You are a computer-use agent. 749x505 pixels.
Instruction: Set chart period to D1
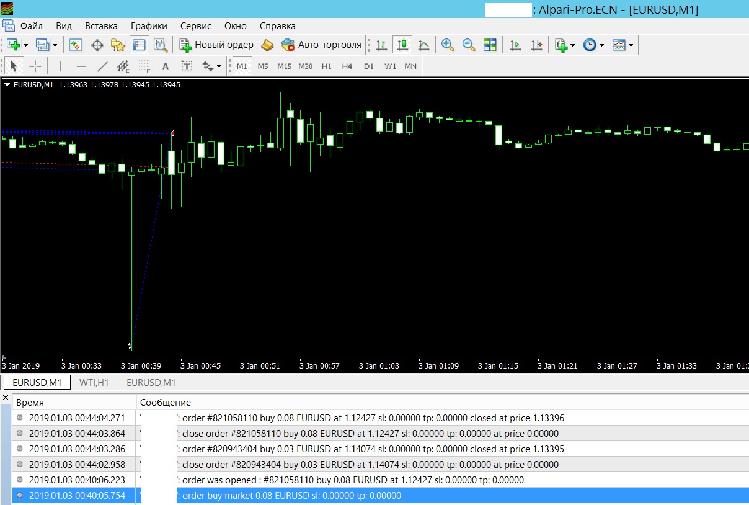tap(369, 66)
